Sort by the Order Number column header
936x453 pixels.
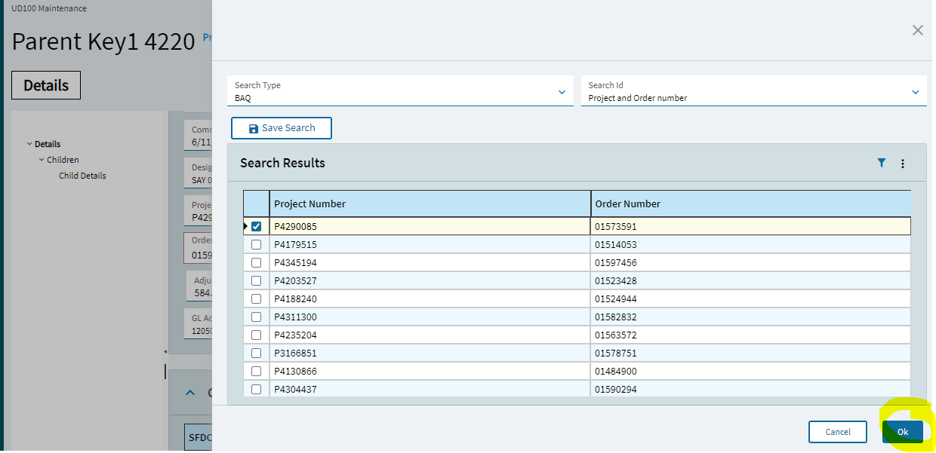tap(751, 204)
